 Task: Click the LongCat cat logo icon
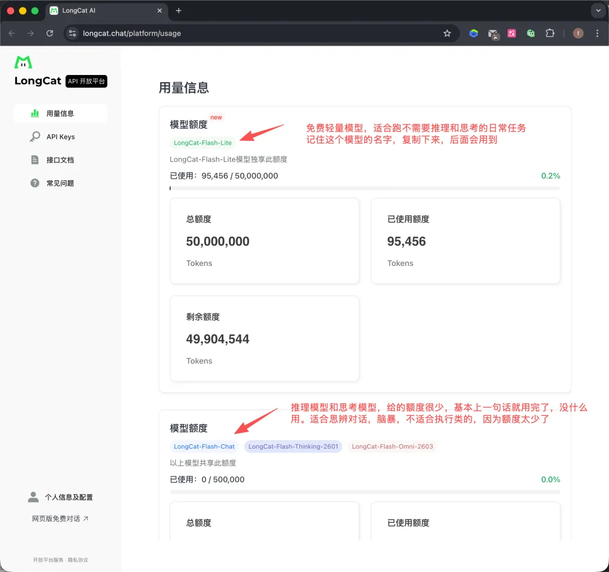pyautogui.click(x=23, y=63)
